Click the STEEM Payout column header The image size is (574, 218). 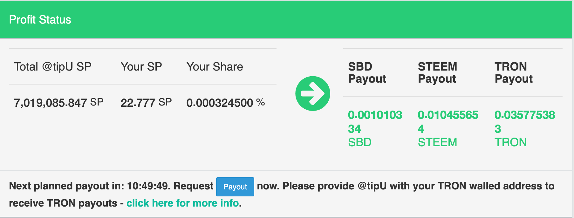click(x=437, y=72)
